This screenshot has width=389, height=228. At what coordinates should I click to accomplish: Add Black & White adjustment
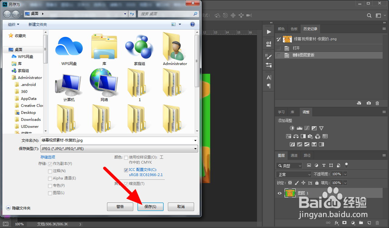pyautogui.click(x=303, y=136)
